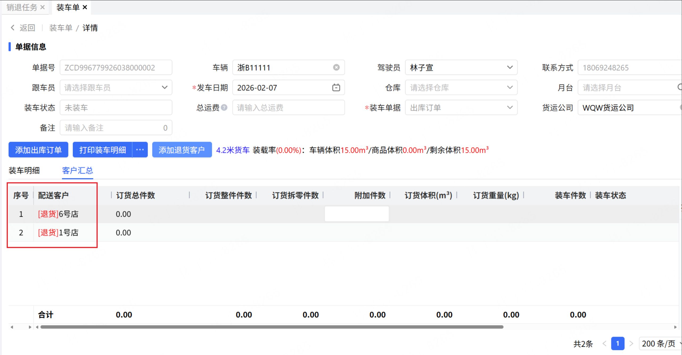Screen dimensions: 682x355
Task: Click the 总运费 help question icon
Action: 224,107
